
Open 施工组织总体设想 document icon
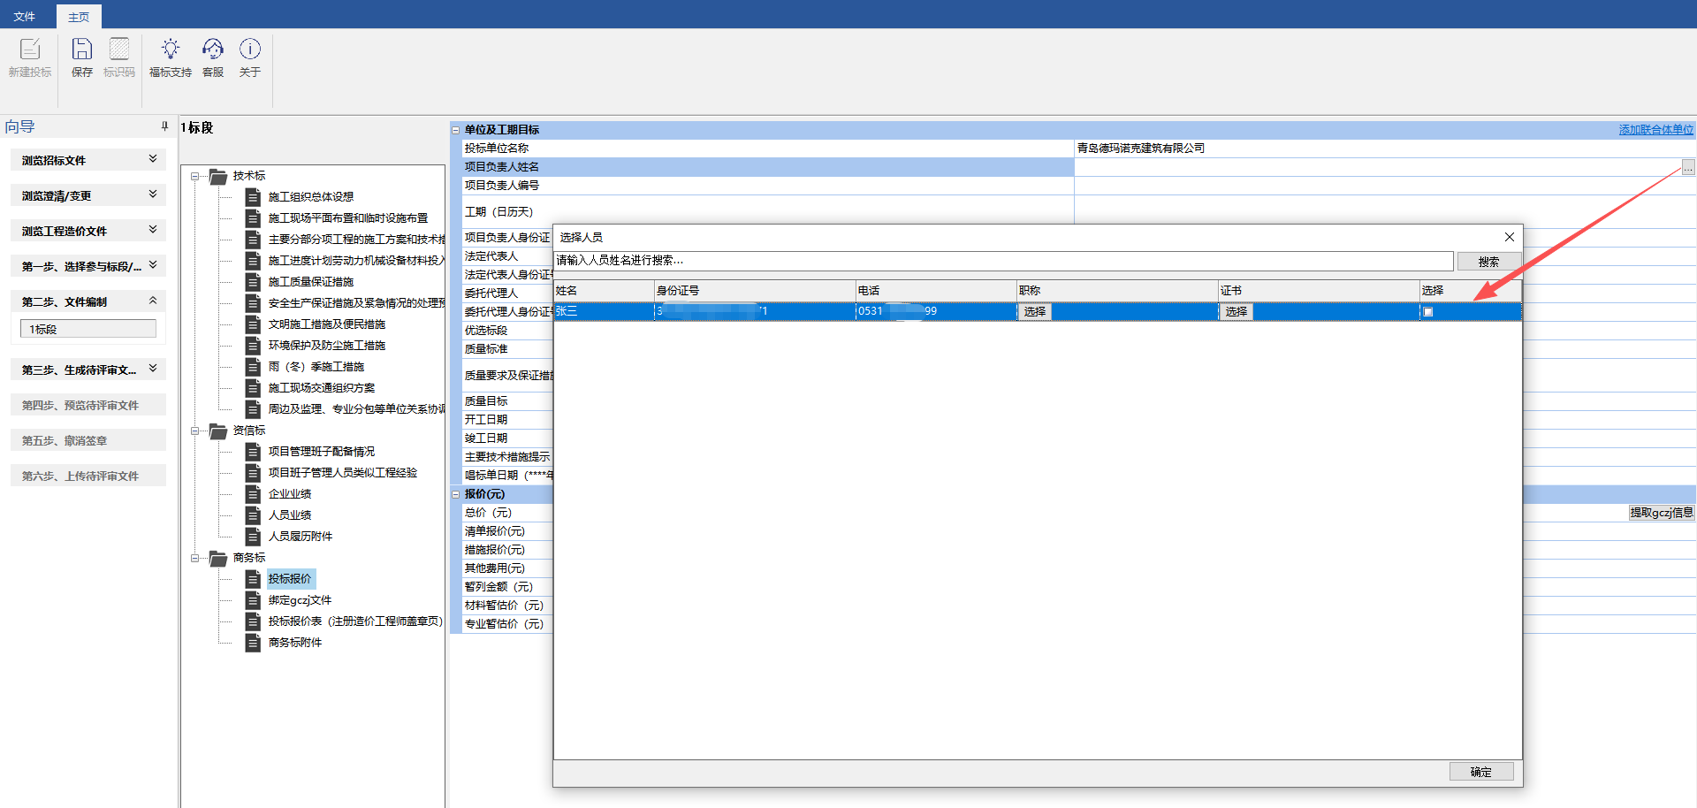pos(254,197)
